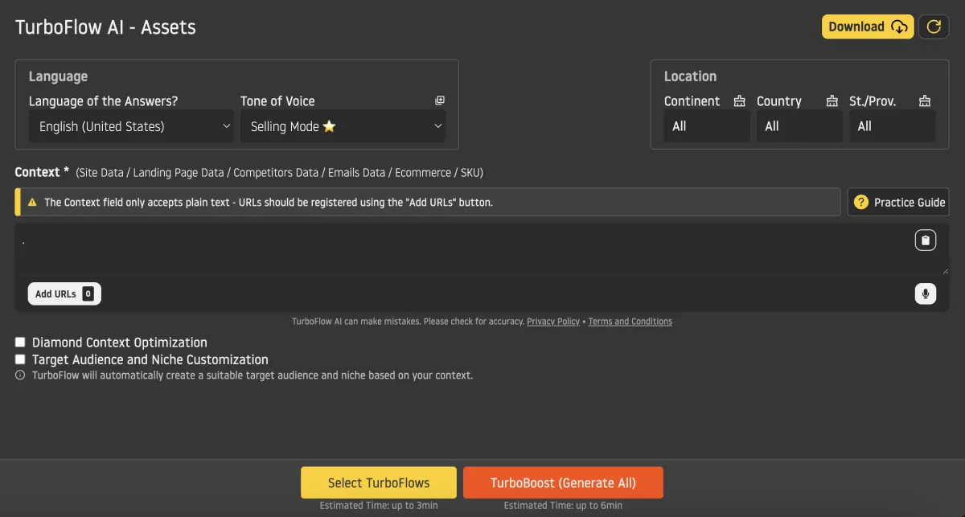Screen dimensions: 965x517
Task: Click the 'Location' section heading
Action: 690,76
